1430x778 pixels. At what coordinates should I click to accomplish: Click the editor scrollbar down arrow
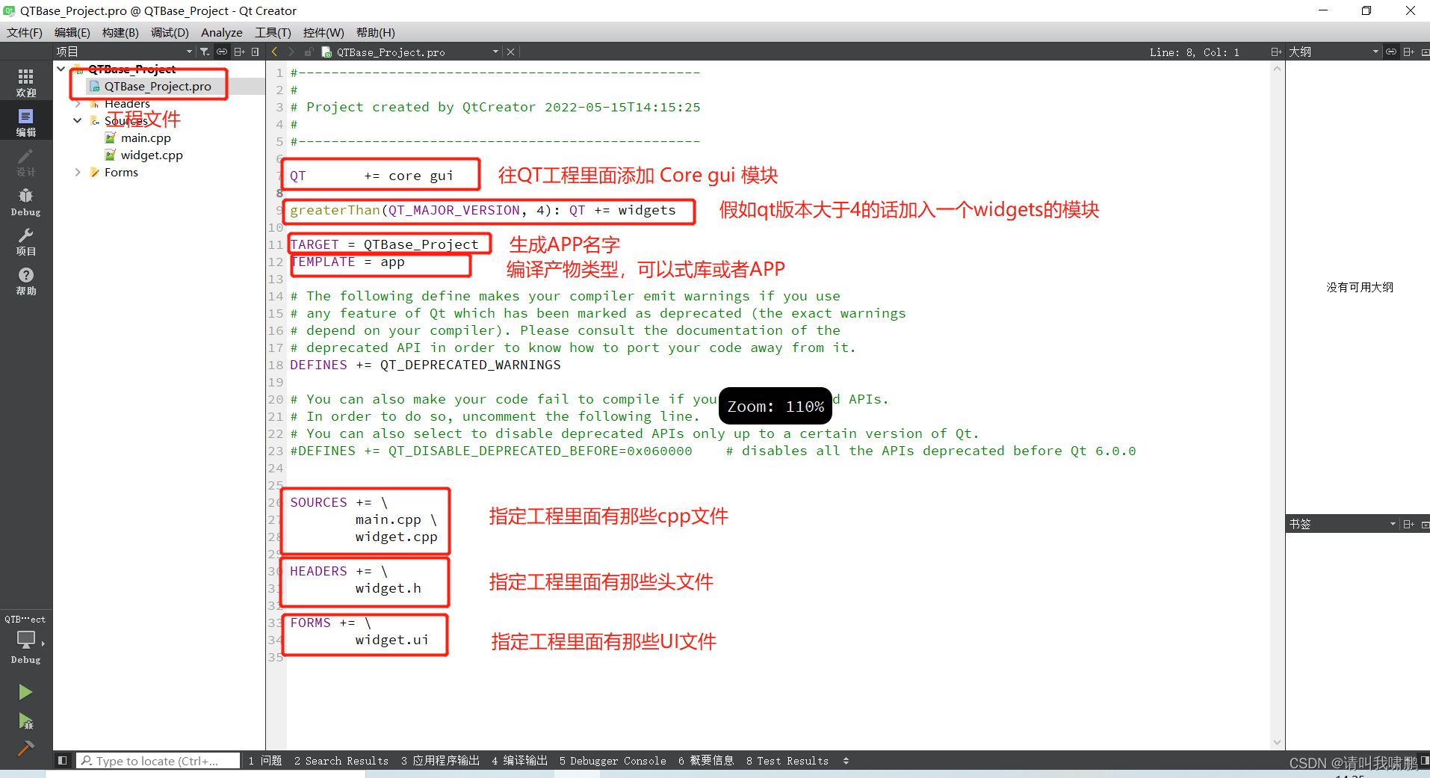(1278, 742)
